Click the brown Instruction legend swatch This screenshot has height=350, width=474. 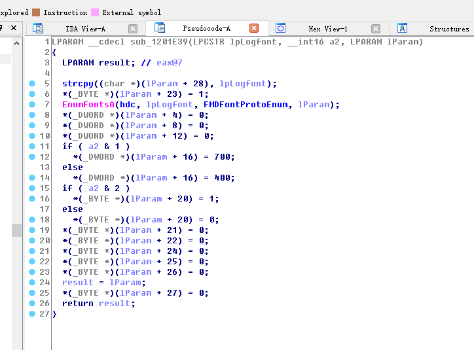coord(36,12)
